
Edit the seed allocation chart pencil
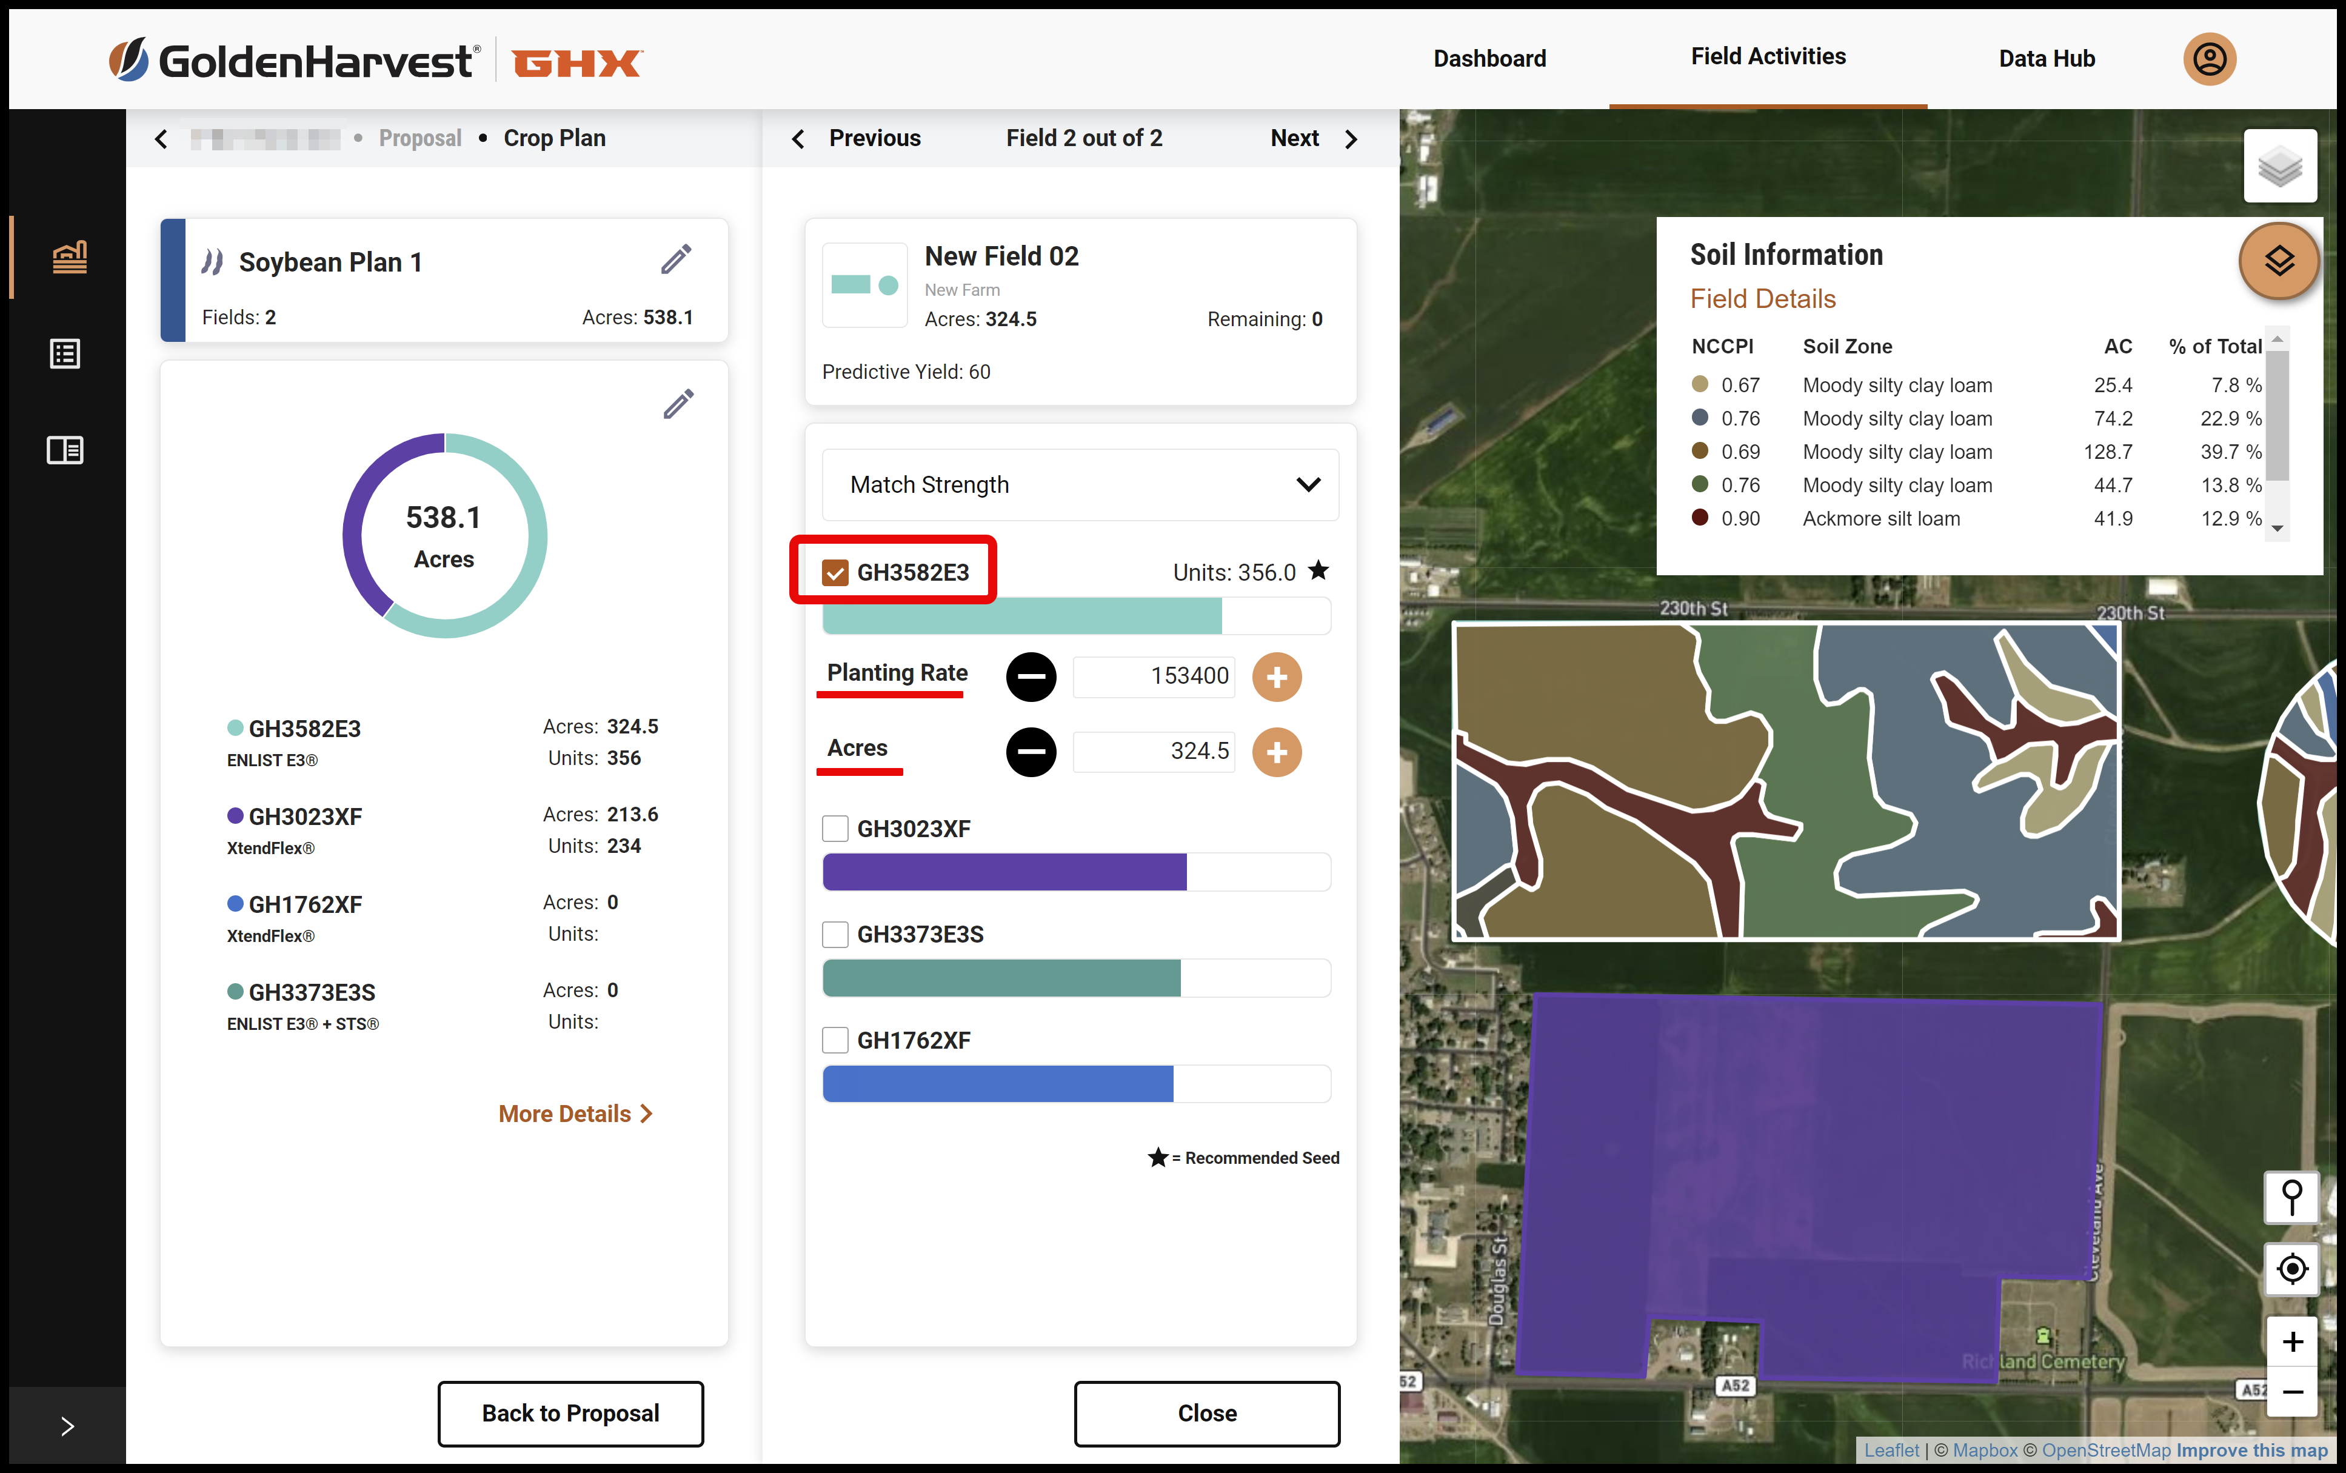click(x=678, y=404)
